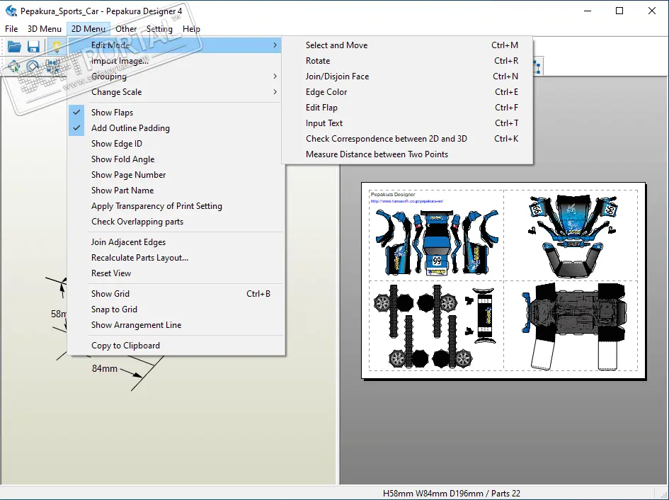Click the Join/Disjoin Face toolbar icon

52,67
